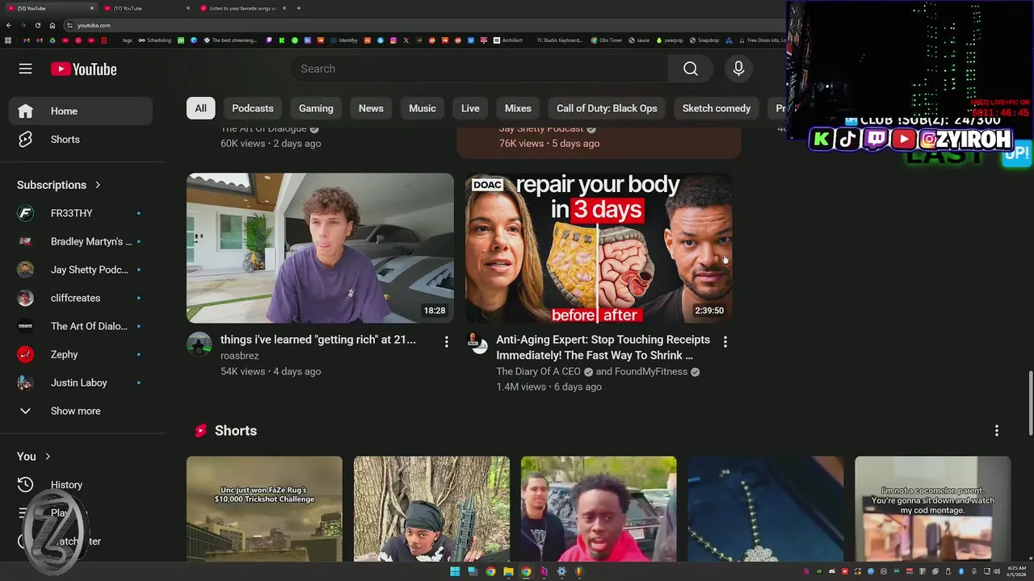Reload the current page
1034x581 pixels.
[x=37, y=25]
